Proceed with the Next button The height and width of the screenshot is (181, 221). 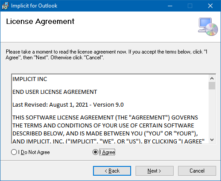click(155, 171)
